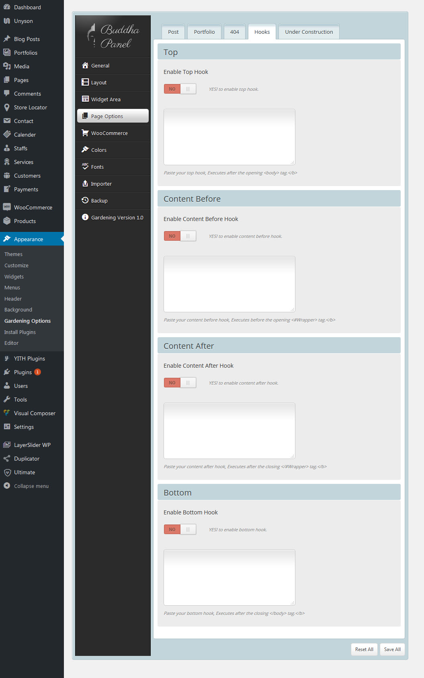424x678 pixels.
Task: Click the Widget Area icon
Action: [x=85, y=99]
